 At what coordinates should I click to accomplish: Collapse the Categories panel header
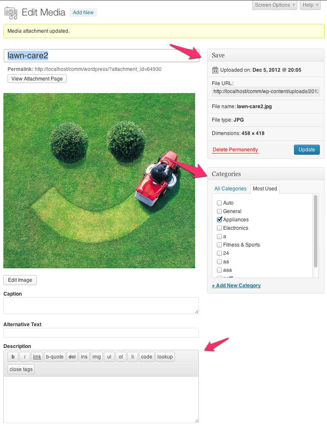pos(265,174)
